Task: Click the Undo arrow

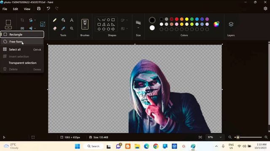Action: pos(49,8)
